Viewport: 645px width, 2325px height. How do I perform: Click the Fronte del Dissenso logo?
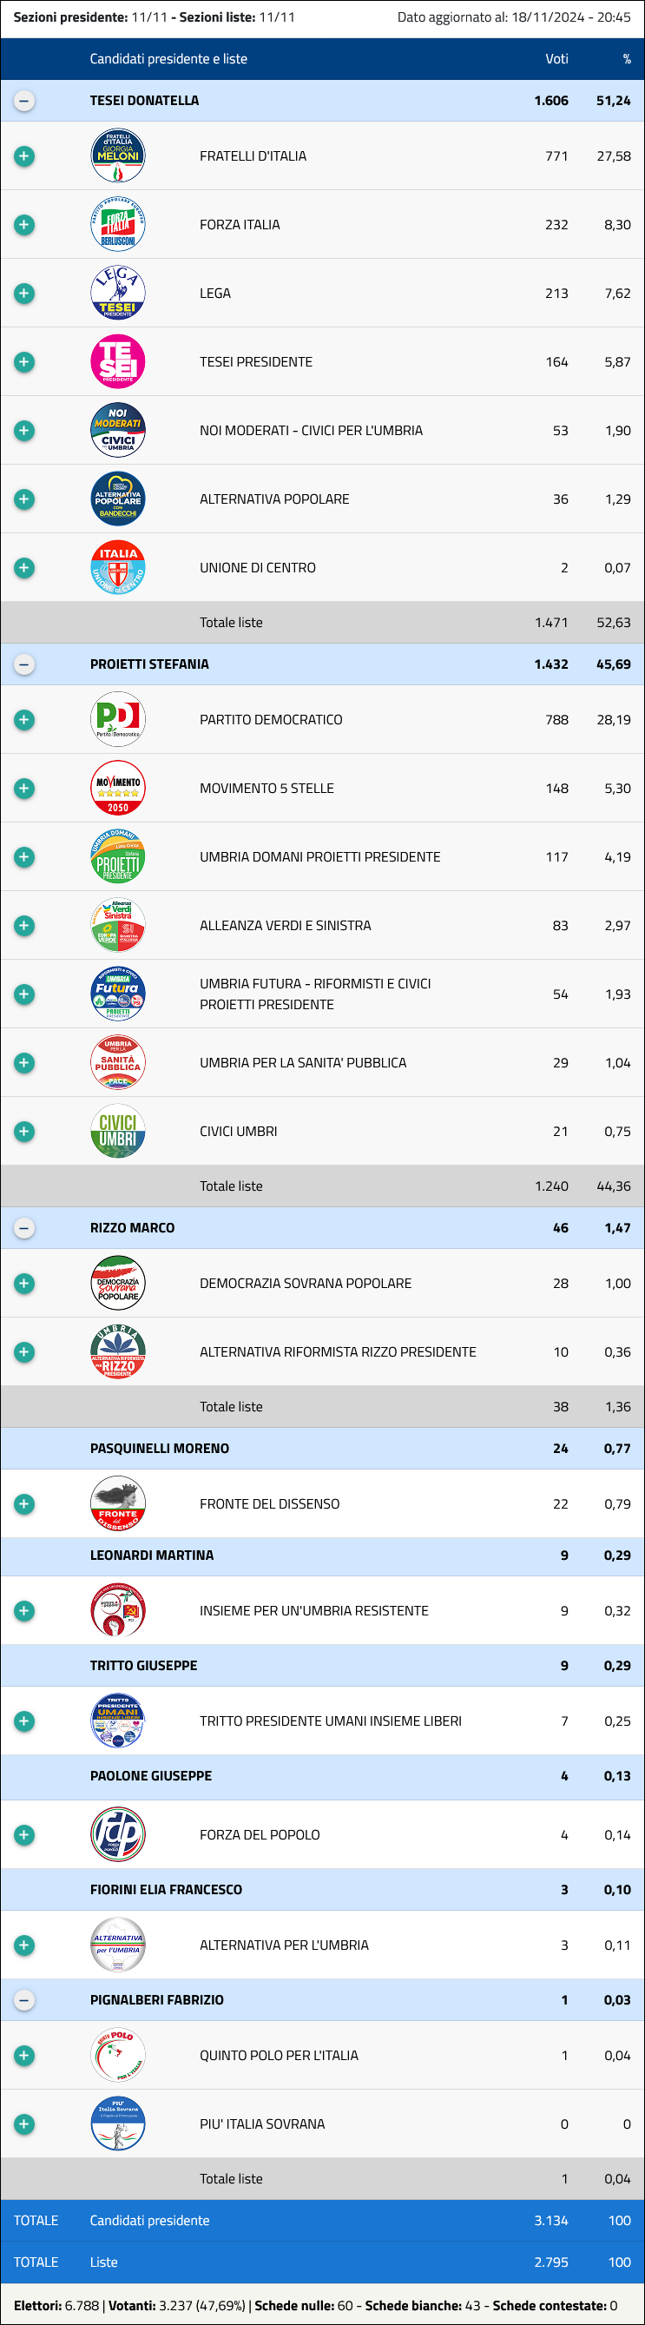coord(118,1503)
